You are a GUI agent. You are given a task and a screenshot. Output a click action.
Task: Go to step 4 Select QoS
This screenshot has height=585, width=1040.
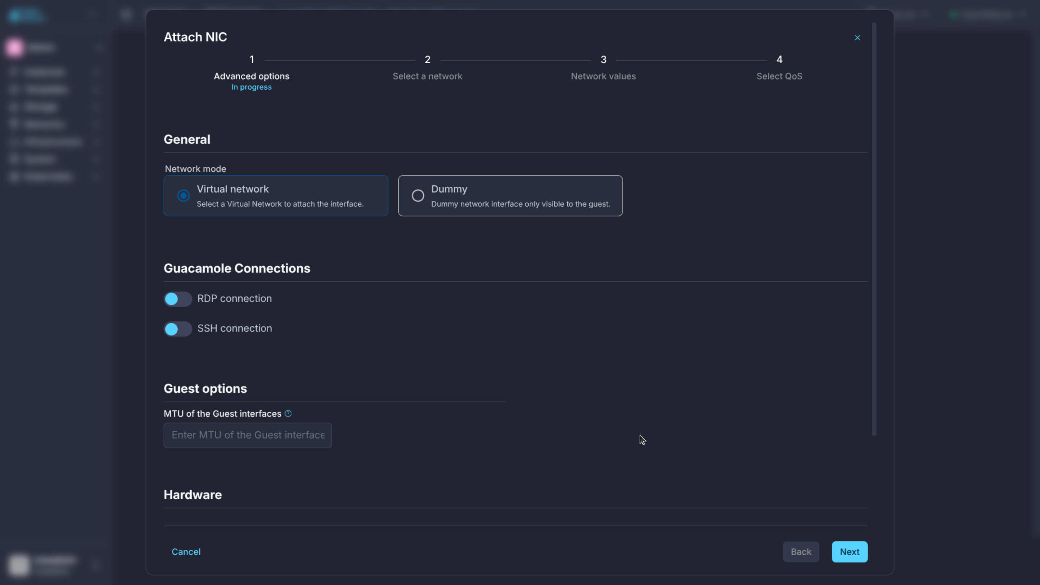[x=779, y=68]
